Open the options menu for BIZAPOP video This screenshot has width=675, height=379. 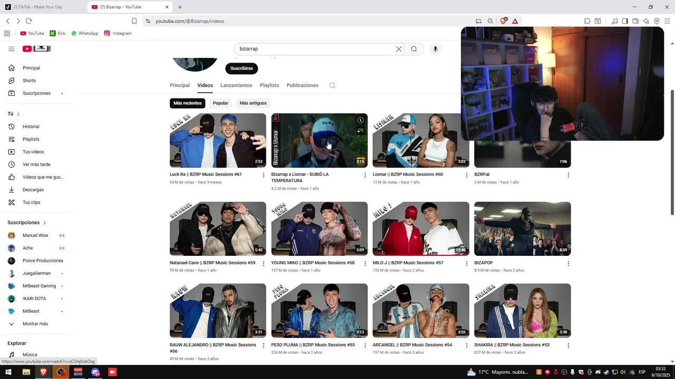(568, 263)
